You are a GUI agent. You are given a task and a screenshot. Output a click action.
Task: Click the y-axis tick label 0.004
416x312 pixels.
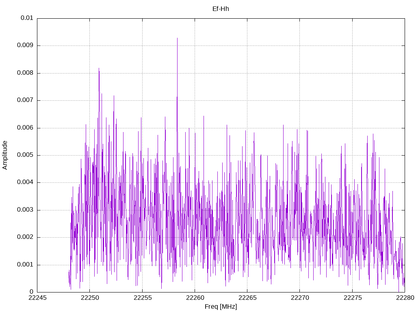click(x=25, y=182)
